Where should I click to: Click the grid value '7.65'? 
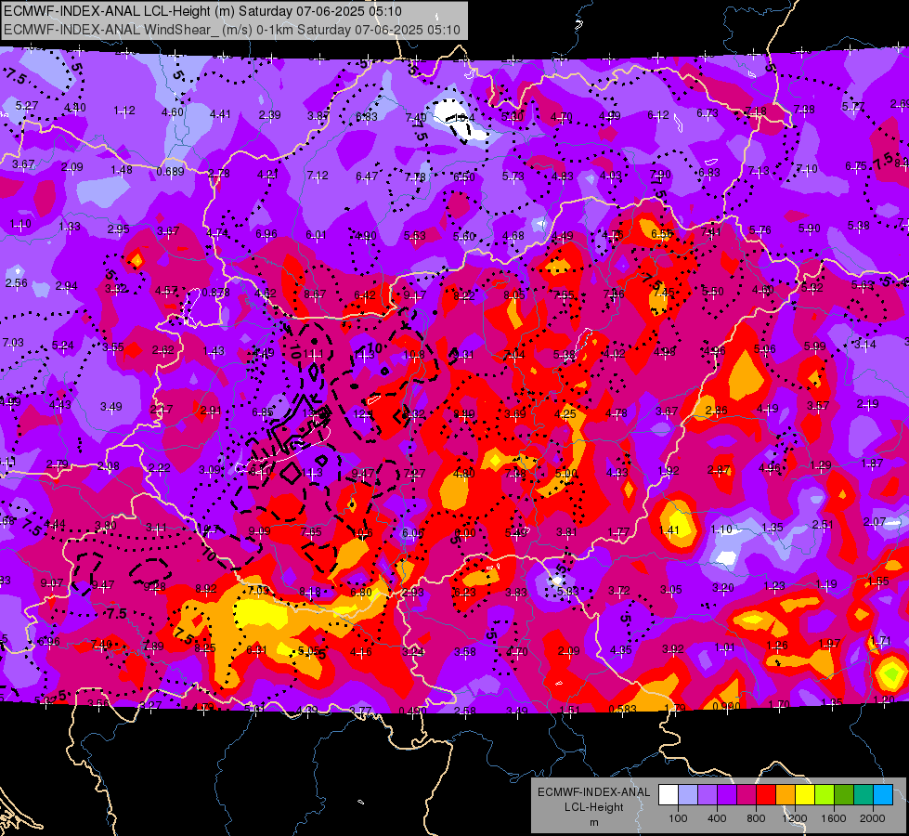[x=311, y=532]
